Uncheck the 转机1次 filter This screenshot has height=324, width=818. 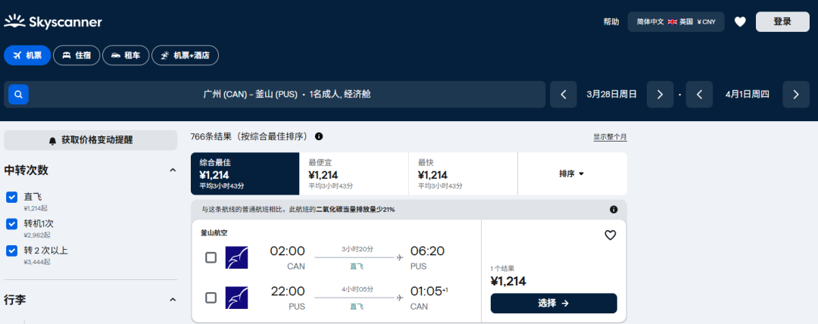pos(12,224)
